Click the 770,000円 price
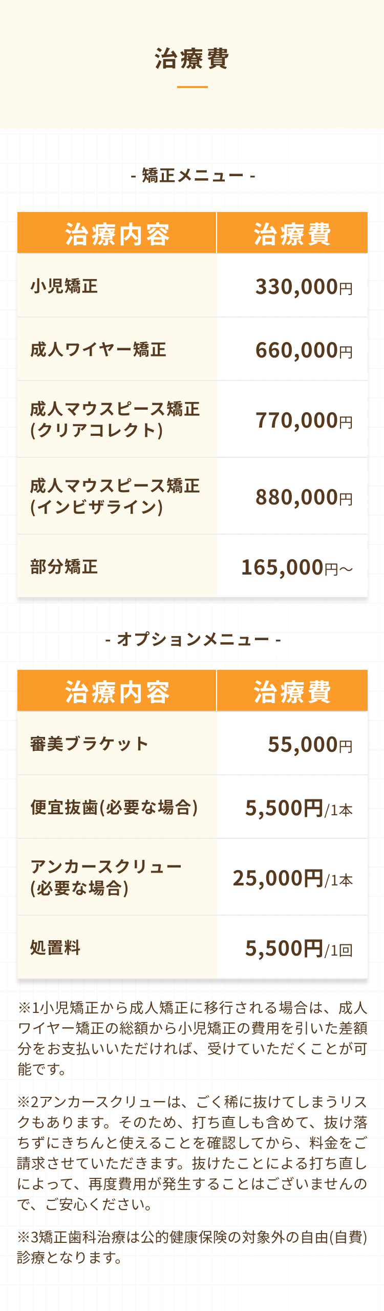 pyautogui.click(x=304, y=420)
